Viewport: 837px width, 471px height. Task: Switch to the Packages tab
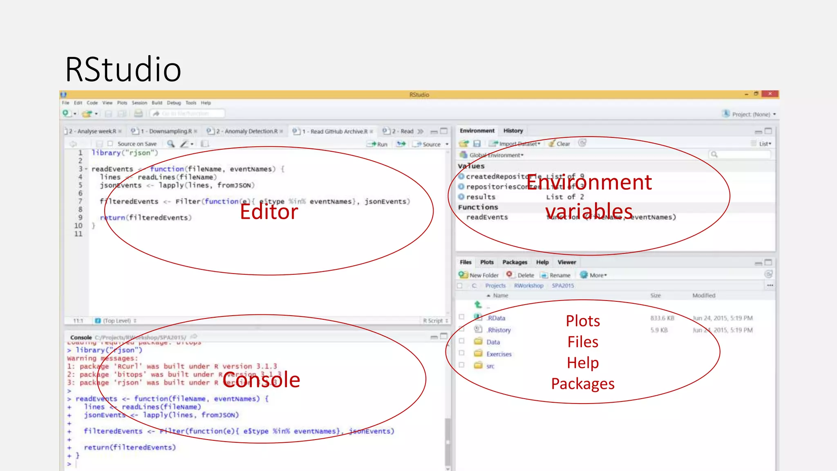(x=515, y=262)
